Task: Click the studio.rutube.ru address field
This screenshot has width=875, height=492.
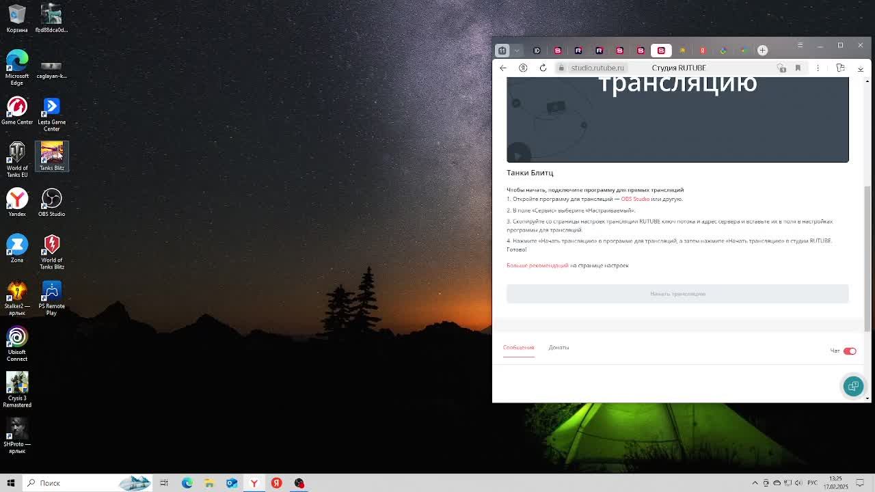Action: click(597, 68)
